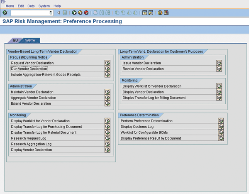
Task: Execute Display Transfer Log for Billing Document icon
Action: [219, 98]
